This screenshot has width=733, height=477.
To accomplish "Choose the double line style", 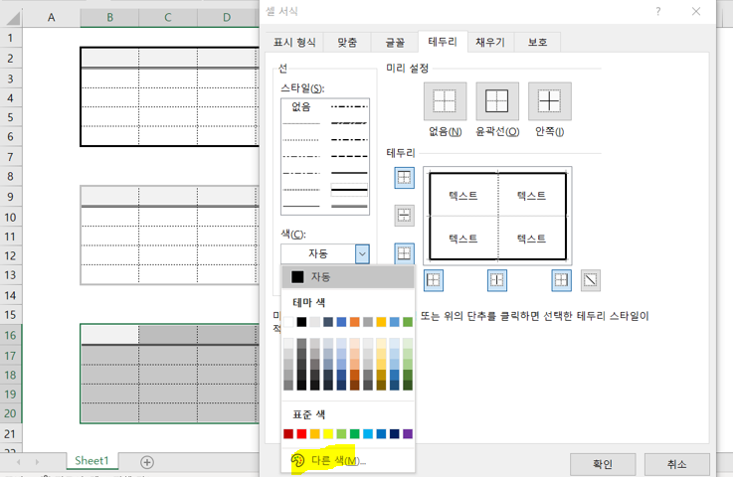I will point(349,206).
